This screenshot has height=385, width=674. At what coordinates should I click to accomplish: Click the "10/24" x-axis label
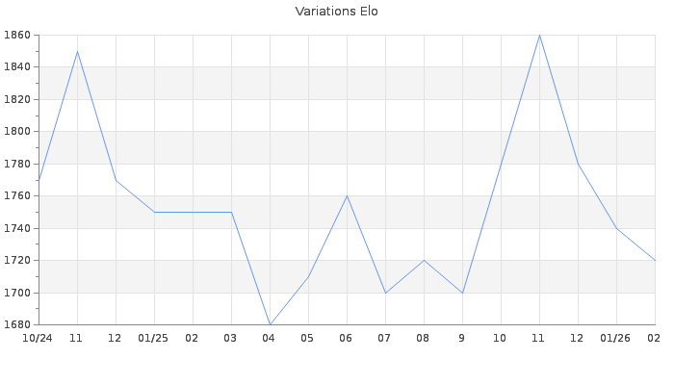(38, 338)
